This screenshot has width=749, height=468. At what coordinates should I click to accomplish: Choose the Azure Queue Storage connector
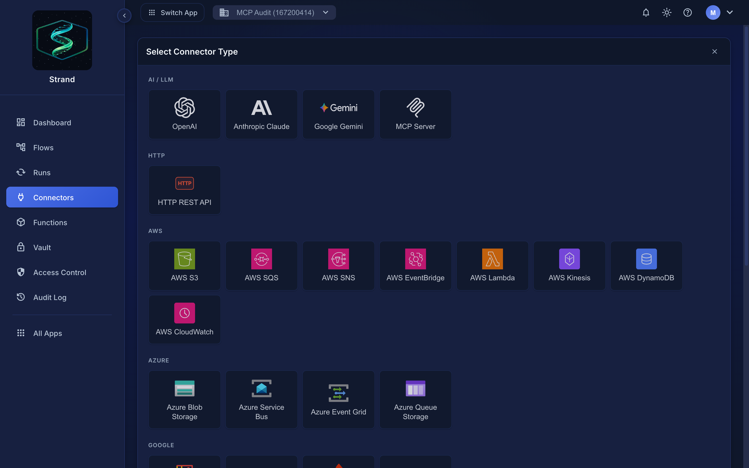pos(415,400)
